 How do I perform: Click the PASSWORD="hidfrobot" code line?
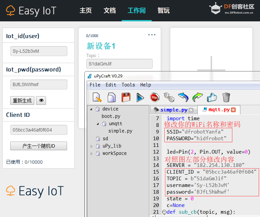pos(196,139)
